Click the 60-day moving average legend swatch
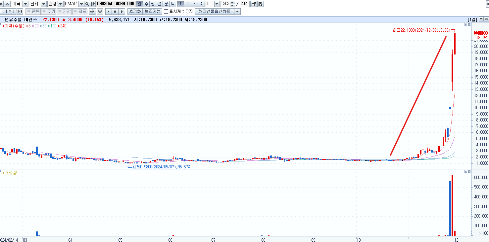 (41, 26)
